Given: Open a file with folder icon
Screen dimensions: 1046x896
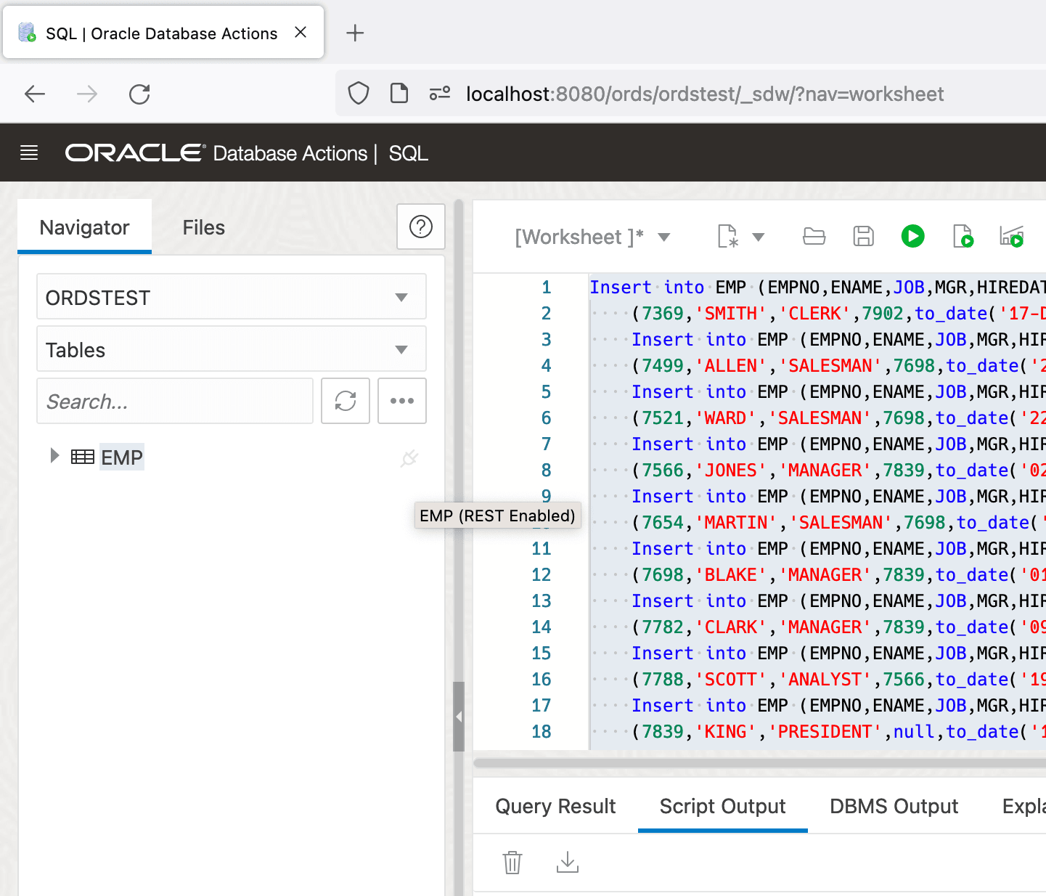Looking at the screenshot, I should [x=814, y=236].
